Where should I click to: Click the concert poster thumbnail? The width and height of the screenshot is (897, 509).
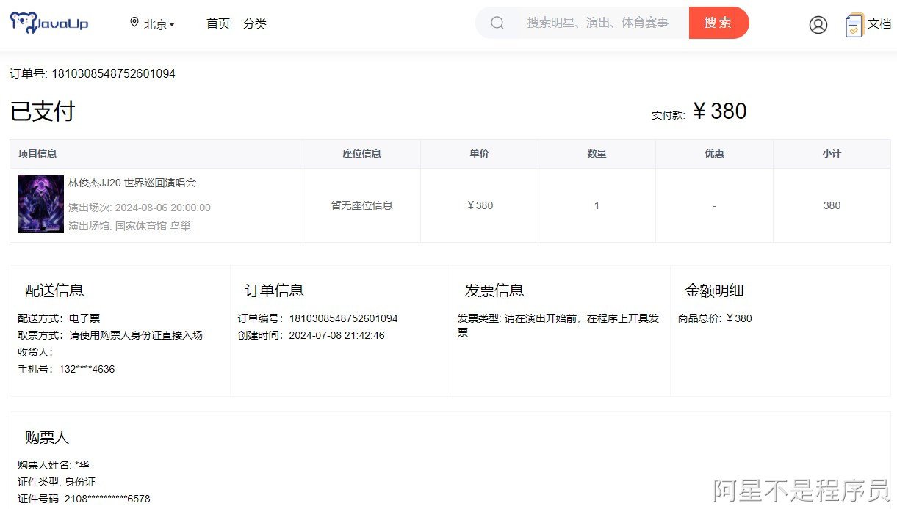point(40,204)
